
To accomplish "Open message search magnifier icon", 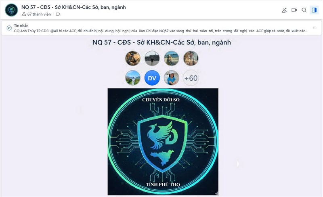I will tap(304, 10).
